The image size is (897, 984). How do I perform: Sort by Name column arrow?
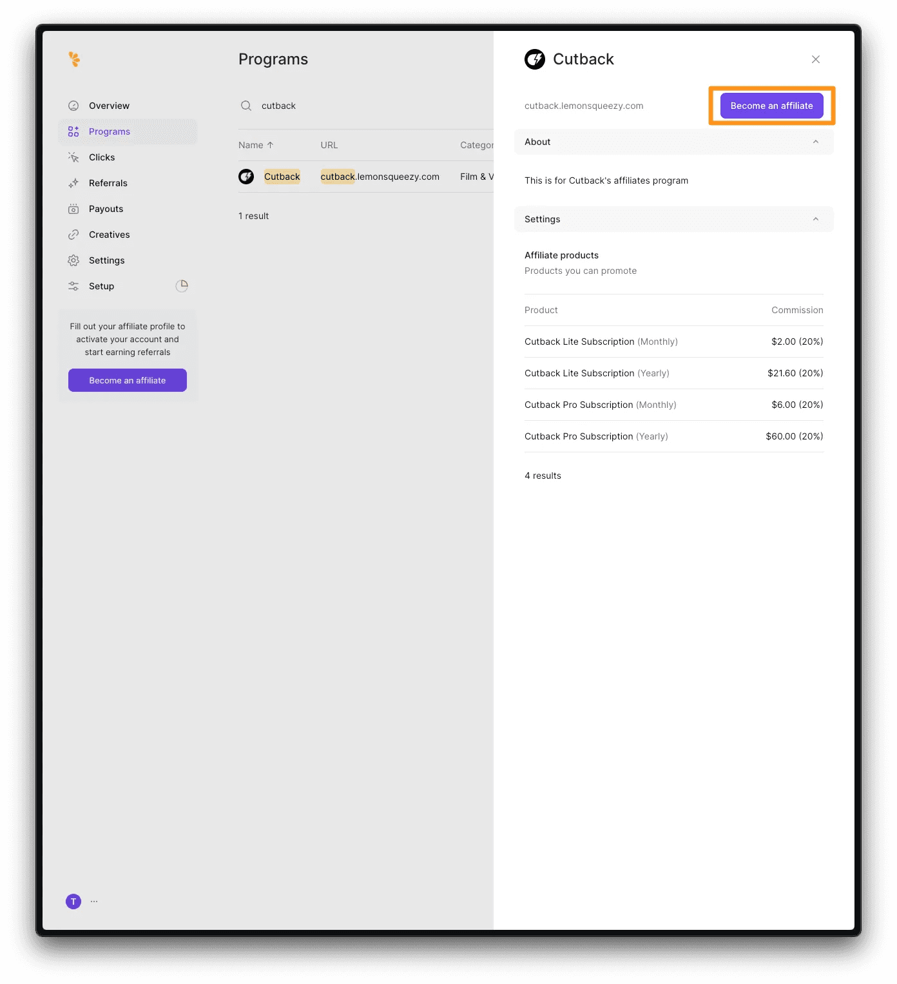(270, 145)
